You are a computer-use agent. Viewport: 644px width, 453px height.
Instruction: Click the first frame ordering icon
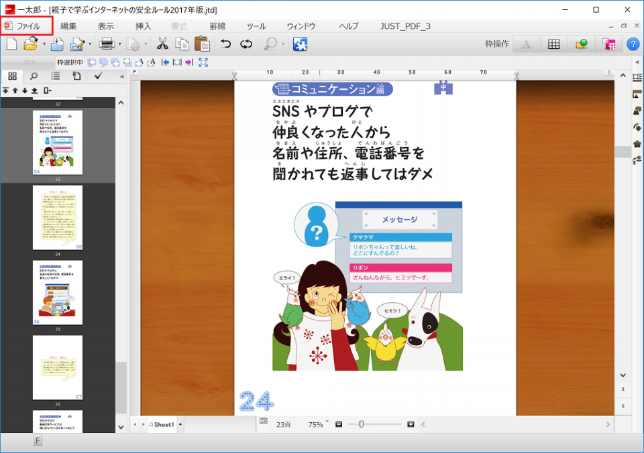[92, 62]
